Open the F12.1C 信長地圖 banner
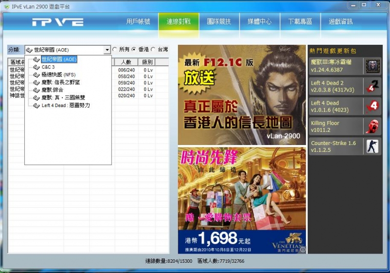This screenshot has height=273, width=390. (x=242, y=95)
